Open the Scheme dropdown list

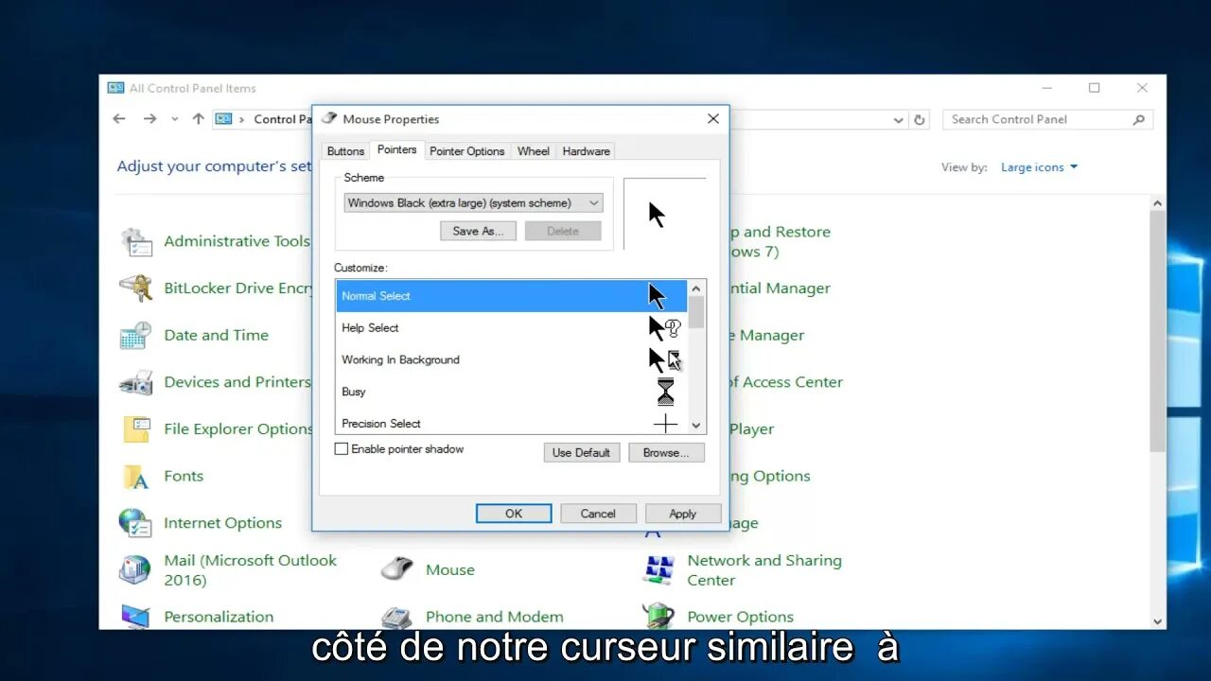point(473,202)
